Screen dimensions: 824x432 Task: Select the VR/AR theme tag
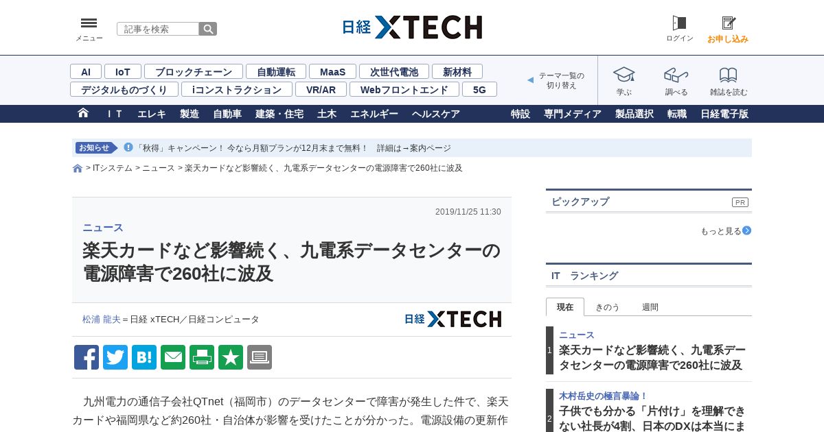[321, 89]
